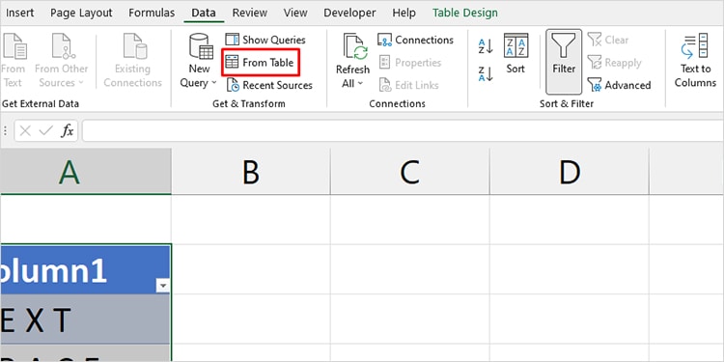The width and height of the screenshot is (724, 362).
Task: Switch to the Review tab
Action: (x=250, y=13)
